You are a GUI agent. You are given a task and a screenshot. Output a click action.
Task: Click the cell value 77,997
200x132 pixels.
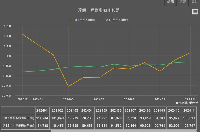click(x=102, y=118)
